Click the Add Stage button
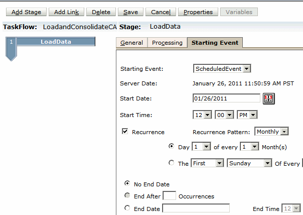 tap(26, 12)
